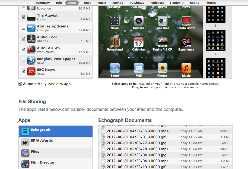Open the Music tab in the top bar
The image size is (248, 169).
click(x=102, y=3)
